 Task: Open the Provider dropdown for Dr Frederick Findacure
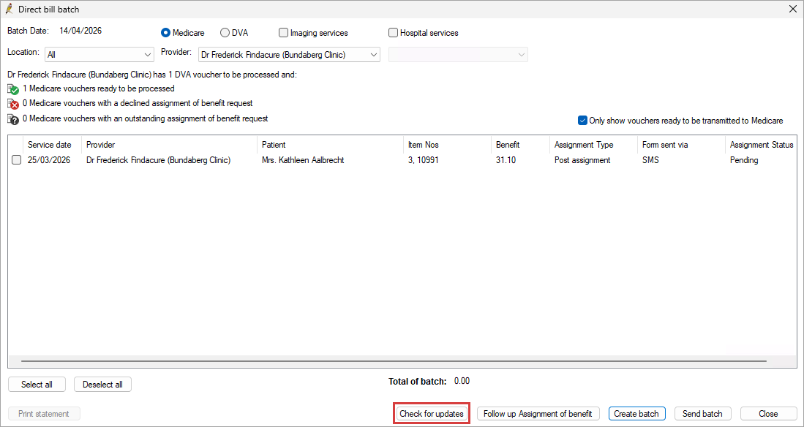tap(289, 54)
